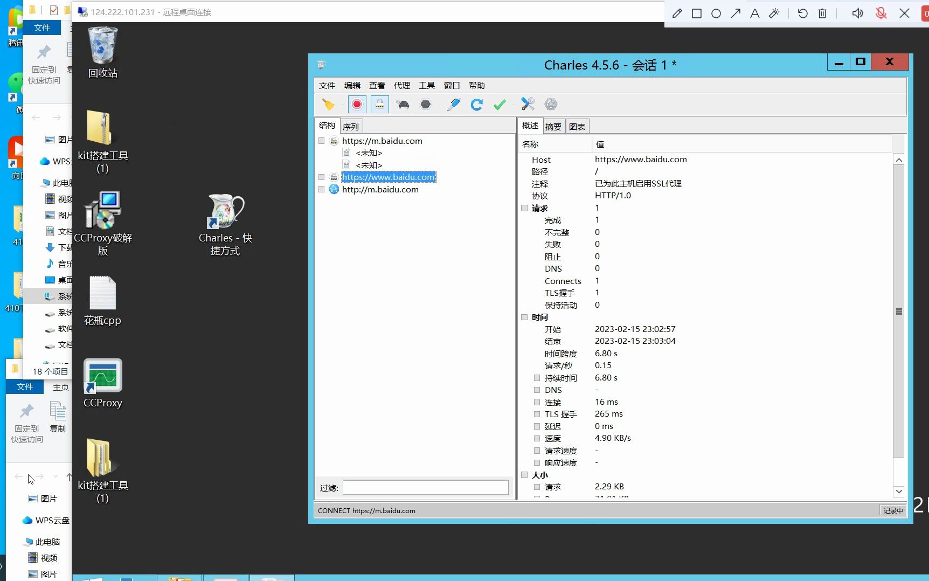929x581 pixels.
Task: Switch to the 摘要 tab
Action: pos(553,127)
